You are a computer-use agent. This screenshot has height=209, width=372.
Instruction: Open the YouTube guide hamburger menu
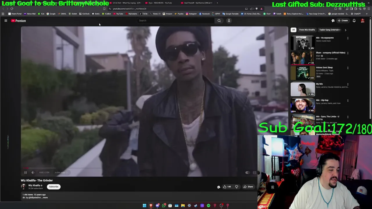[x=6, y=21]
